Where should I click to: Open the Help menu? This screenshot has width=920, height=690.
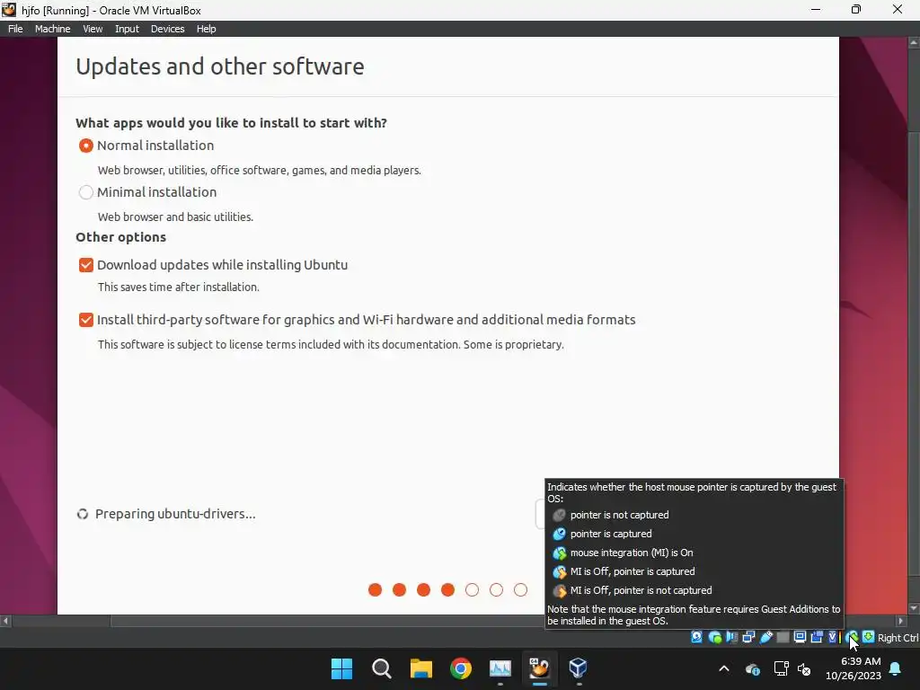click(x=206, y=29)
